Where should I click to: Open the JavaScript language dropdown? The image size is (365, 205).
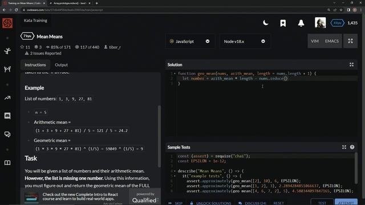click(x=190, y=42)
